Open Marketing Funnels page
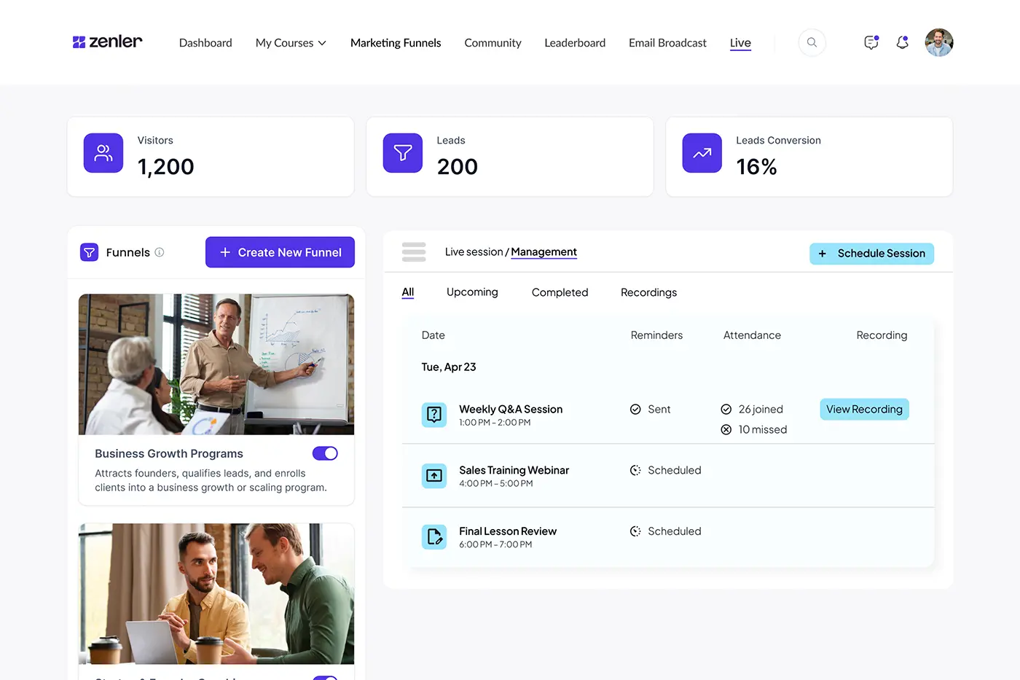 (396, 43)
